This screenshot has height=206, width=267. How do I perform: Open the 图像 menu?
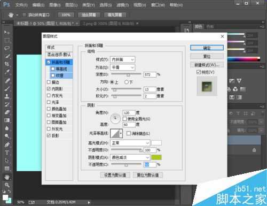coord(55,5)
